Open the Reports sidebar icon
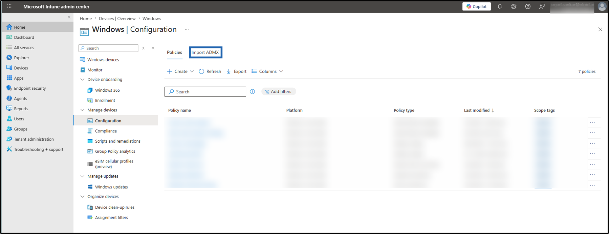The width and height of the screenshot is (609, 234). click(9, 109)
